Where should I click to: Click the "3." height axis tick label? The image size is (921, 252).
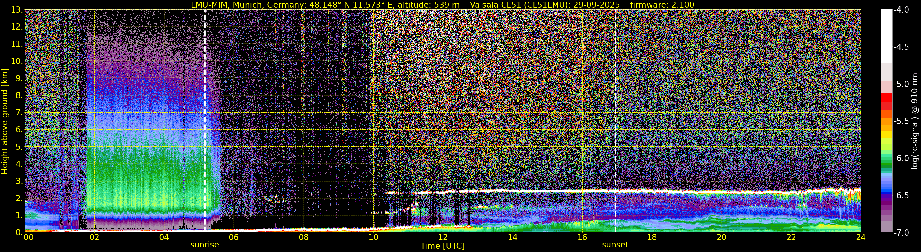tap(19, 181)
